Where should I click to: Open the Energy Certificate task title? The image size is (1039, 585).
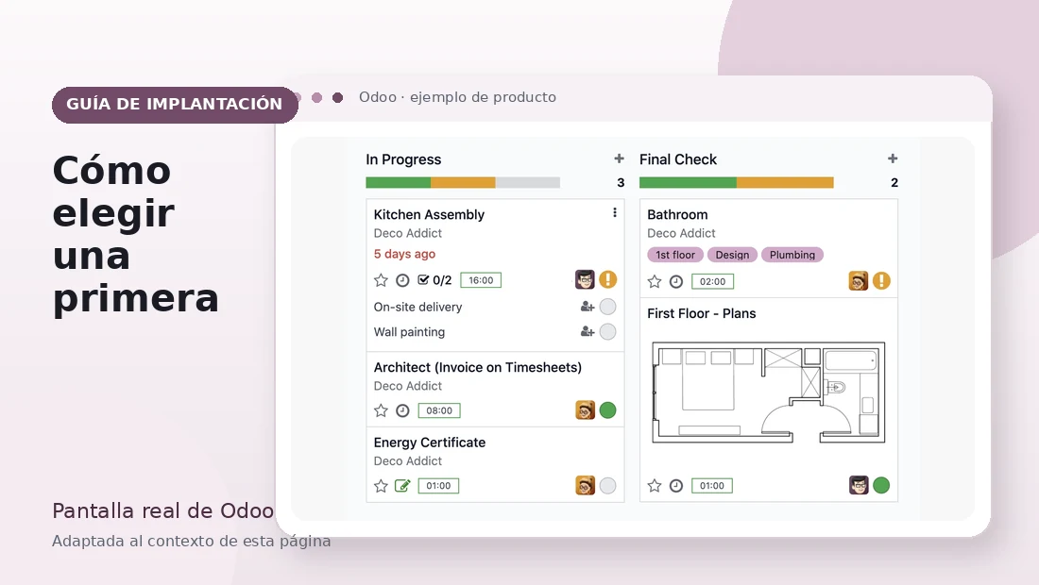tap(430, 443)
